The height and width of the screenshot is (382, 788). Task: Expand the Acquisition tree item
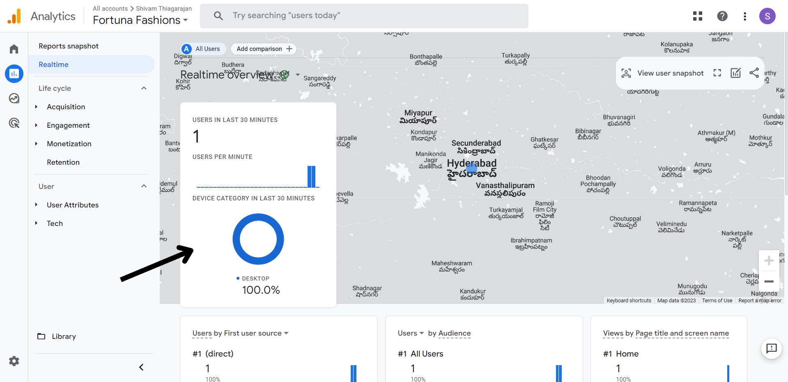37,107
